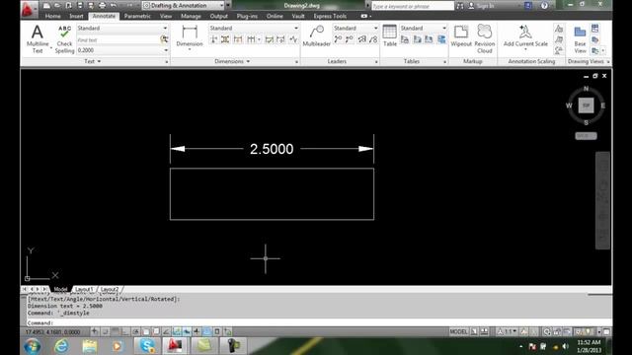Viewport: 632px width, 355px height.
Task: Click the ViewCube top face
Action: click(586, 106)
